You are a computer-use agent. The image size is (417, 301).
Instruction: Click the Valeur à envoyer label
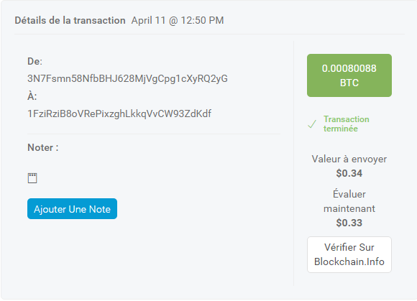349,159
